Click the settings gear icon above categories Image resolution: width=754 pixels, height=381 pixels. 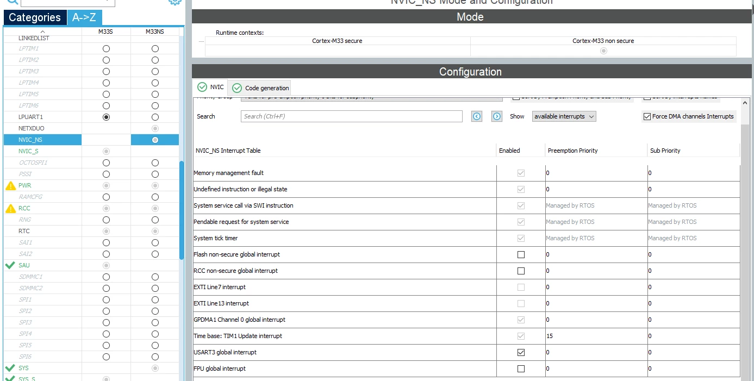[175, 2]
